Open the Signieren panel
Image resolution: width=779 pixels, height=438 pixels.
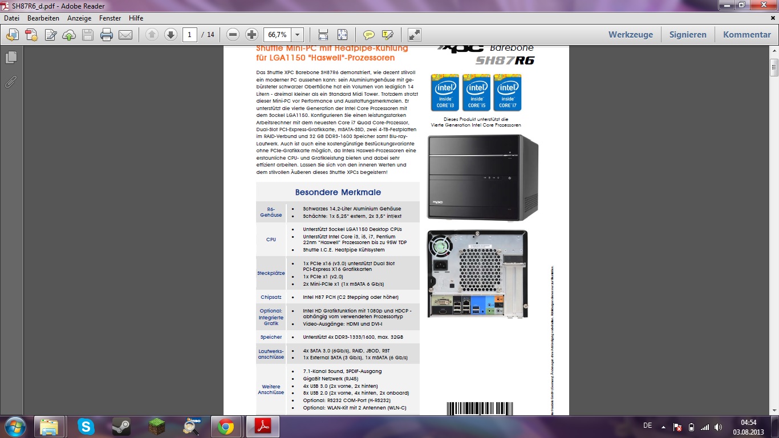point(688,35)
